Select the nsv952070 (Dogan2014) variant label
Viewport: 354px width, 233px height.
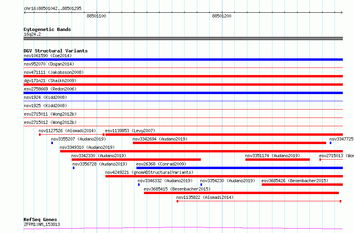tap(49, 64)
